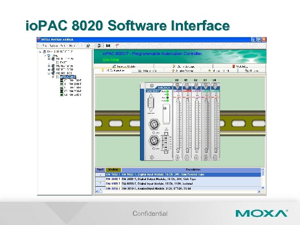This screenshot has width=300, height=225.
Task: Select the Analog Input Module table row
Action: click(178, 188)
